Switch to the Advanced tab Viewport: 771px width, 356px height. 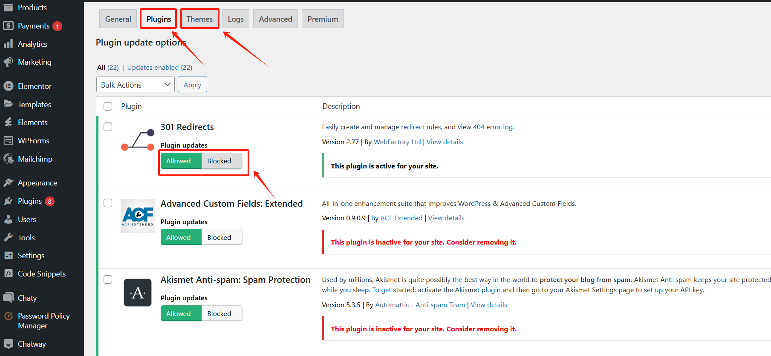point(276,19)
